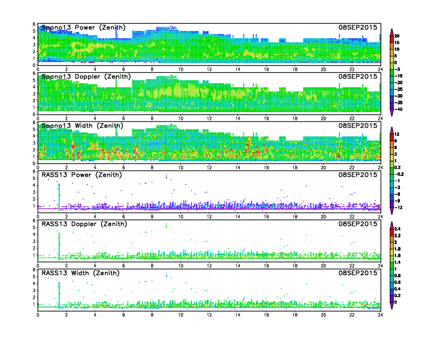The height and width of the screenshot is (338, 437).
Task: Click the 08SEP2015 date in the RASS13 Doppler panel
Action: (358, 224)
